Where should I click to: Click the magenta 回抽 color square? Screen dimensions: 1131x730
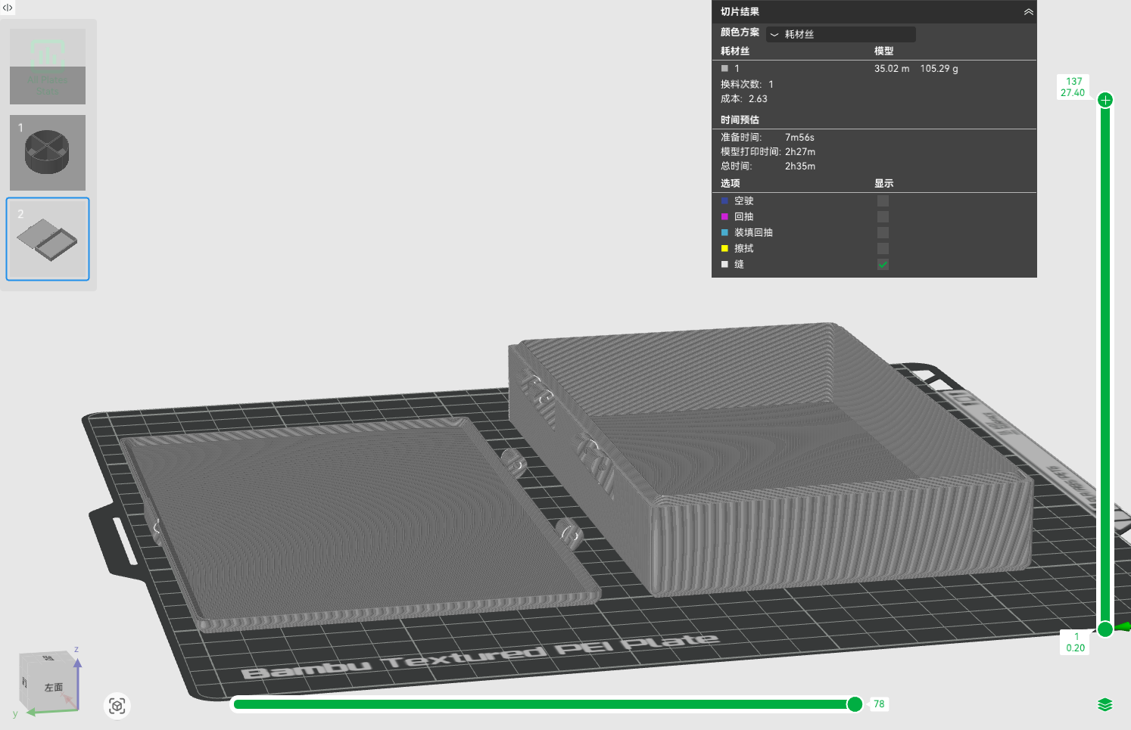click(724, 217)
